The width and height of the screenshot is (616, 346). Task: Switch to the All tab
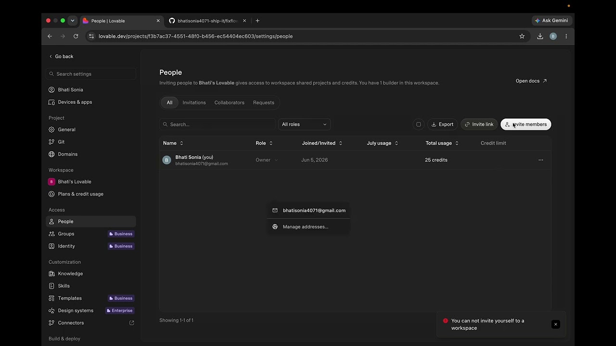[169, 102]
